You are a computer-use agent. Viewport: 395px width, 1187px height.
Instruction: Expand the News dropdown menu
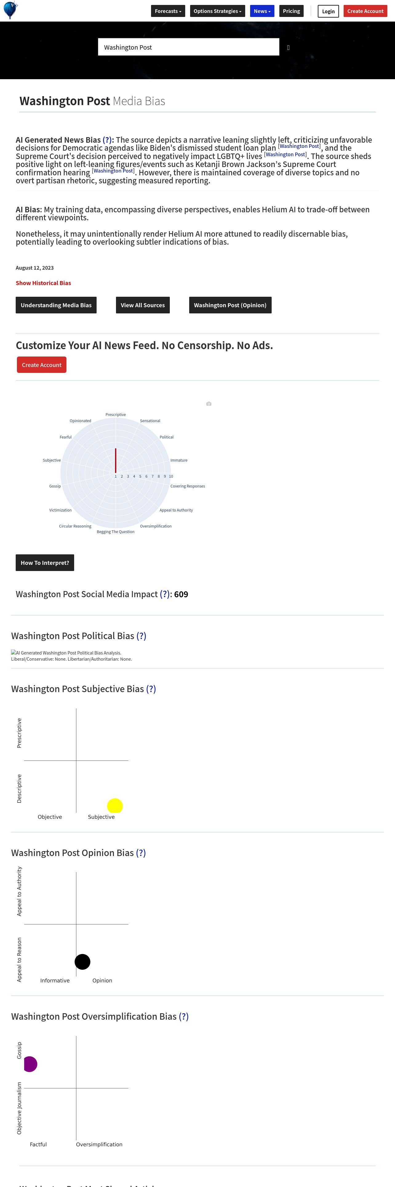click(x=262, y=11)
